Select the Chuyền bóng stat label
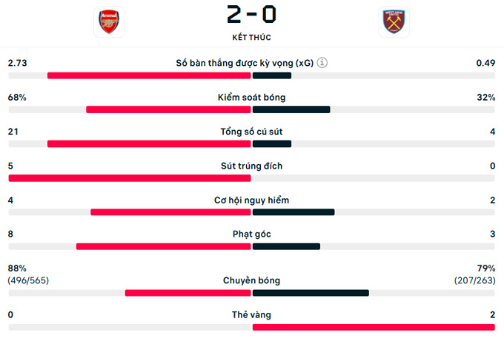 point(251,280)
